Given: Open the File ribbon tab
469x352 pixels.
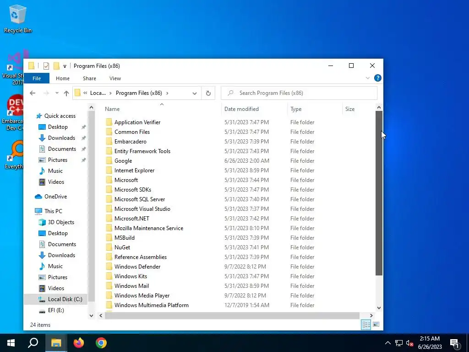Looking at the screenshot, I should (x=37, y=78).
